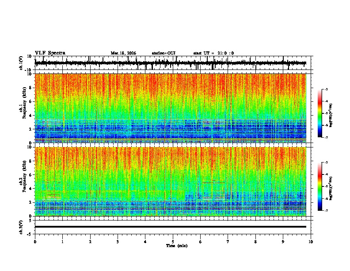Click the ch.1 spectrogram frequency tick "8"
350x271 pixels.
pos(30,88)
